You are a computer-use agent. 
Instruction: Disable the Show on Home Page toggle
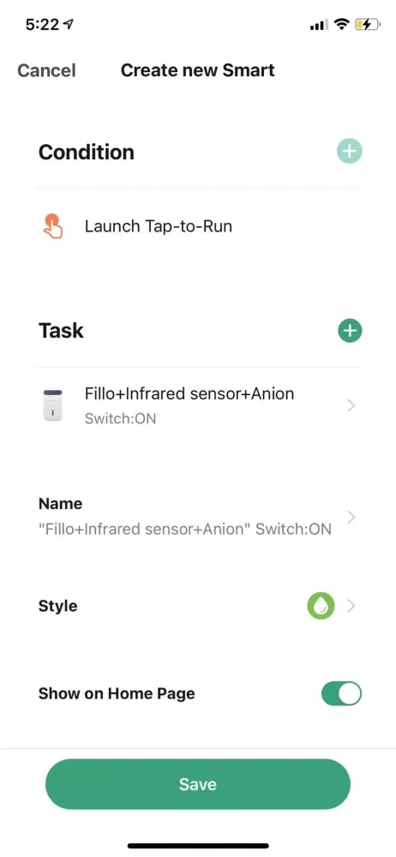pyautogui.click(x=341, y=693)
